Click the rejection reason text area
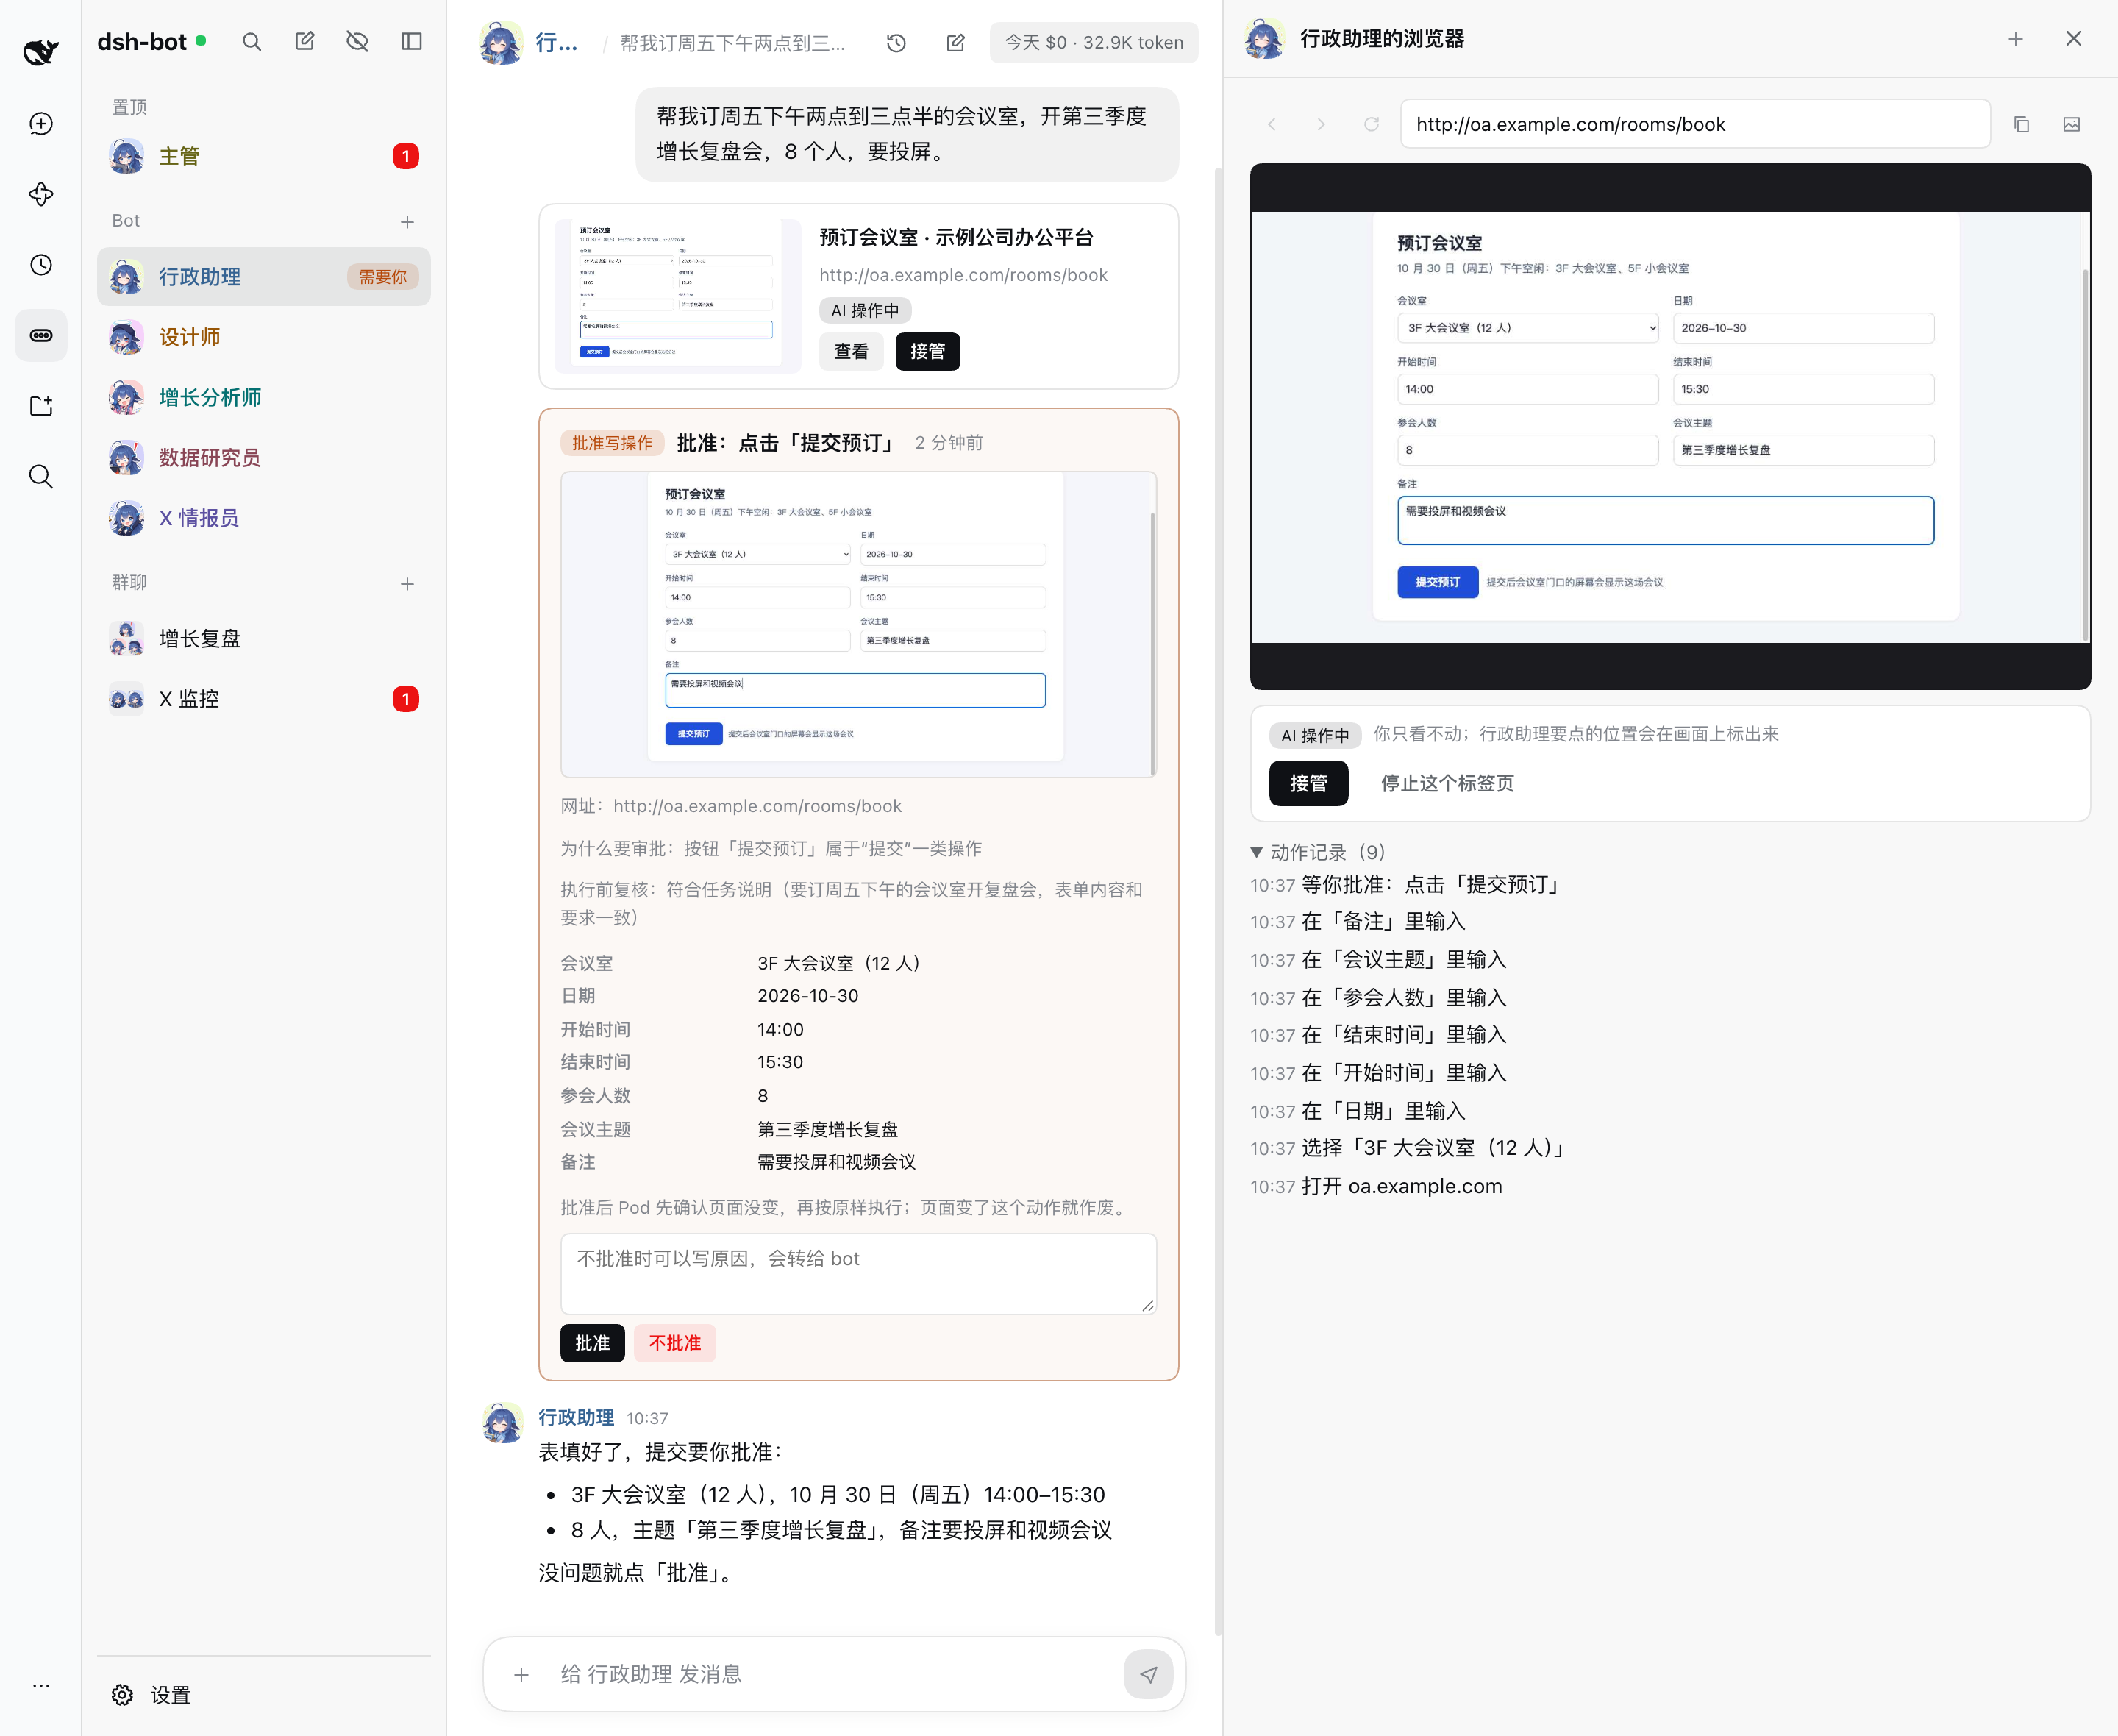Image resolution: width=2118 pixels, height=1736 pixels. (x=858, y=1273)
